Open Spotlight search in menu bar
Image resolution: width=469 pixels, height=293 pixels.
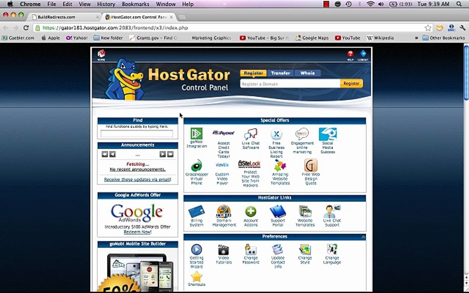pos(459,4)
